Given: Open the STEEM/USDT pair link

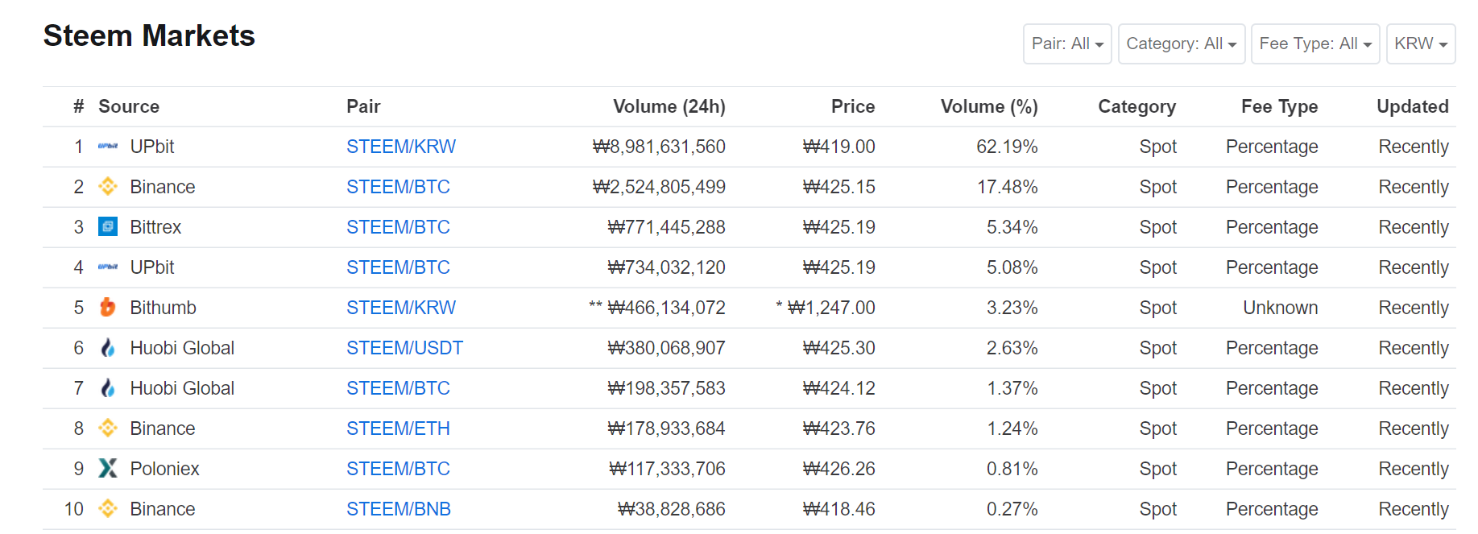Looking at the screenshot, I should click(404, 348).
